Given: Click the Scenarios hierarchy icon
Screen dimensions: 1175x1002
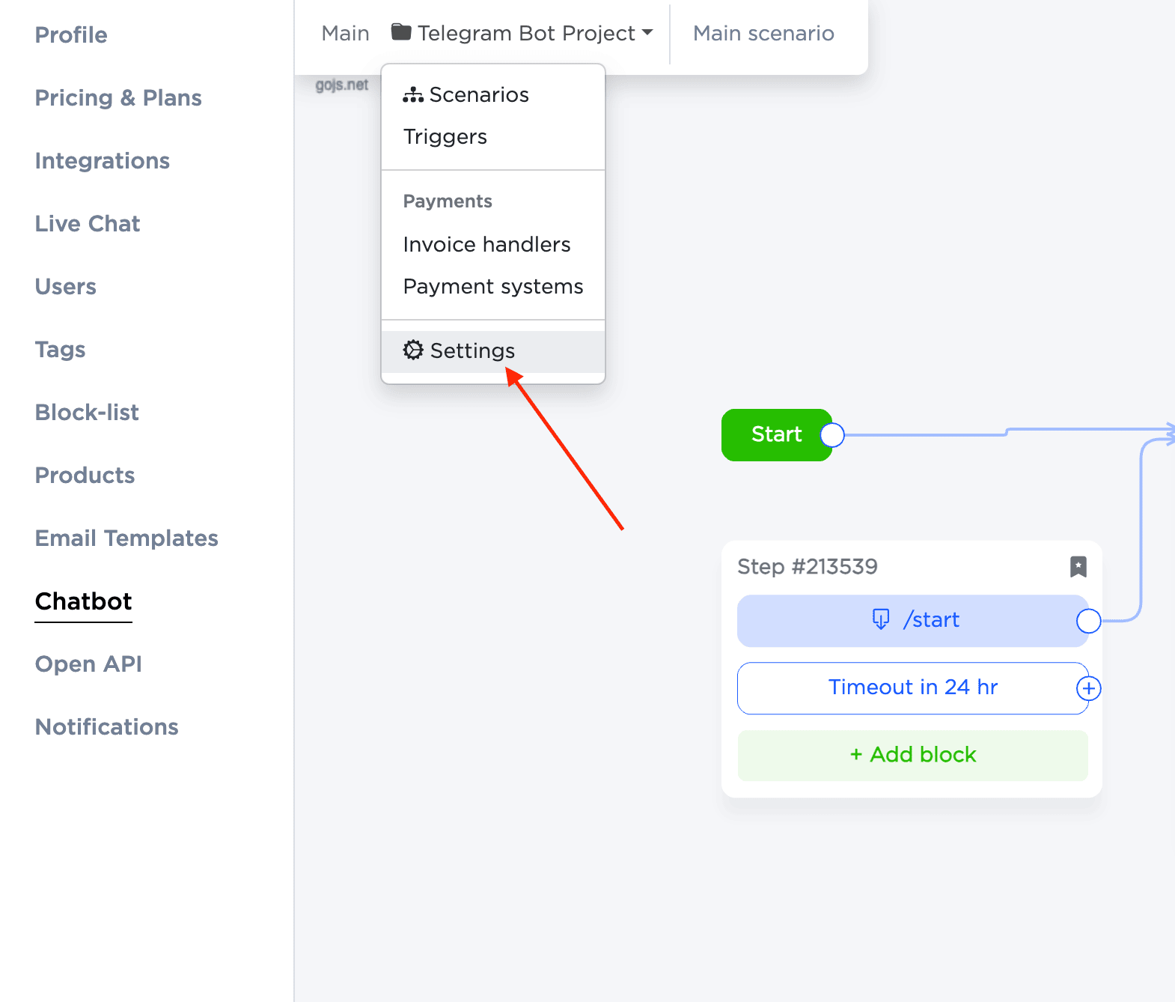Looking at the screenshot, I should click(x=412, y=95).
